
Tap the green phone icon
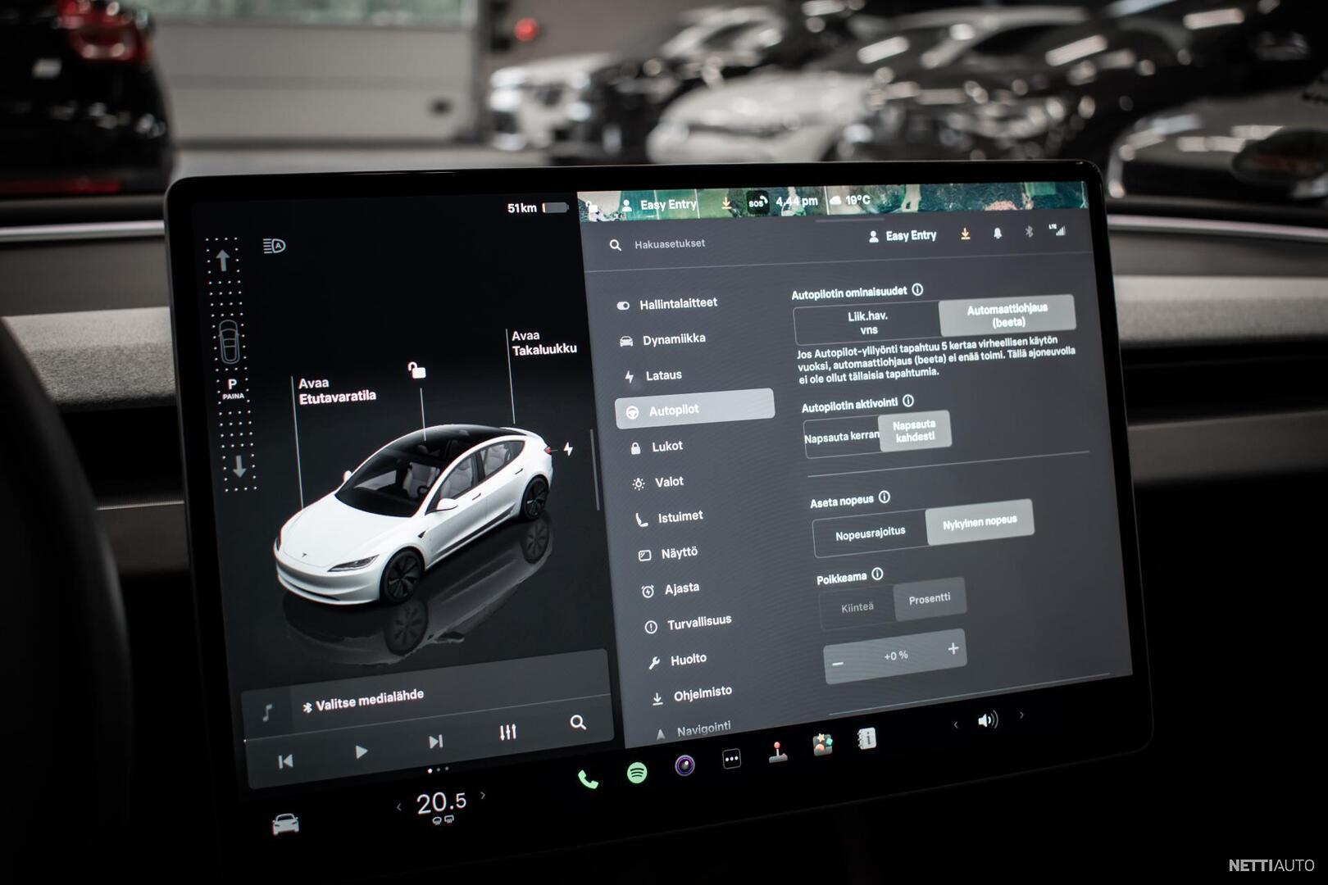pyautogui.click(x=588, y=778)
